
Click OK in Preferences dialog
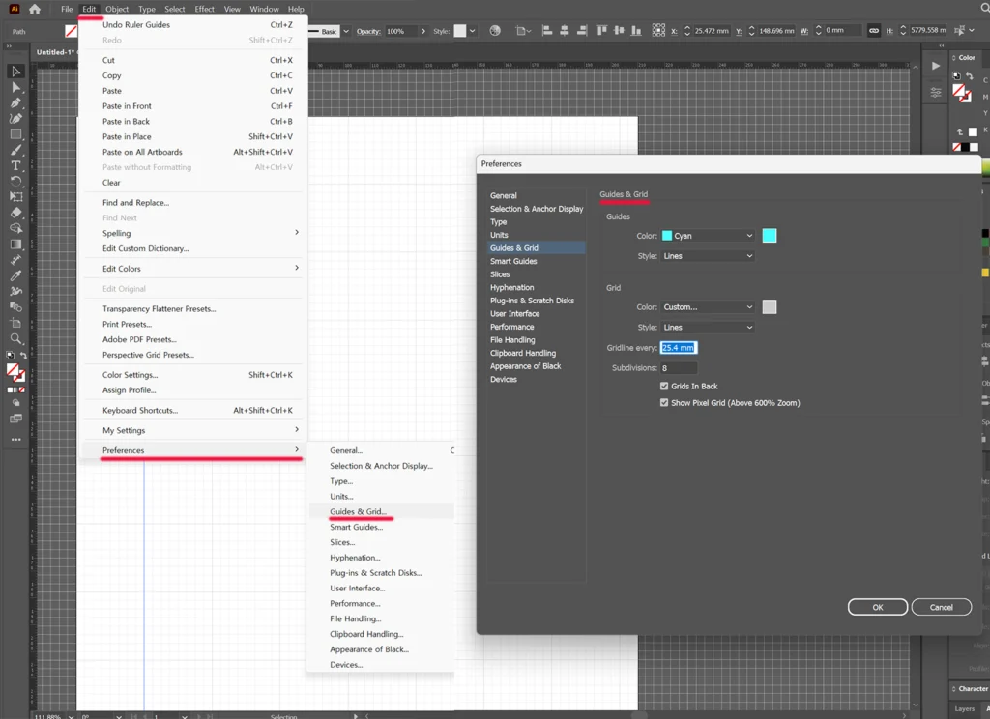[x=878, y=607]
